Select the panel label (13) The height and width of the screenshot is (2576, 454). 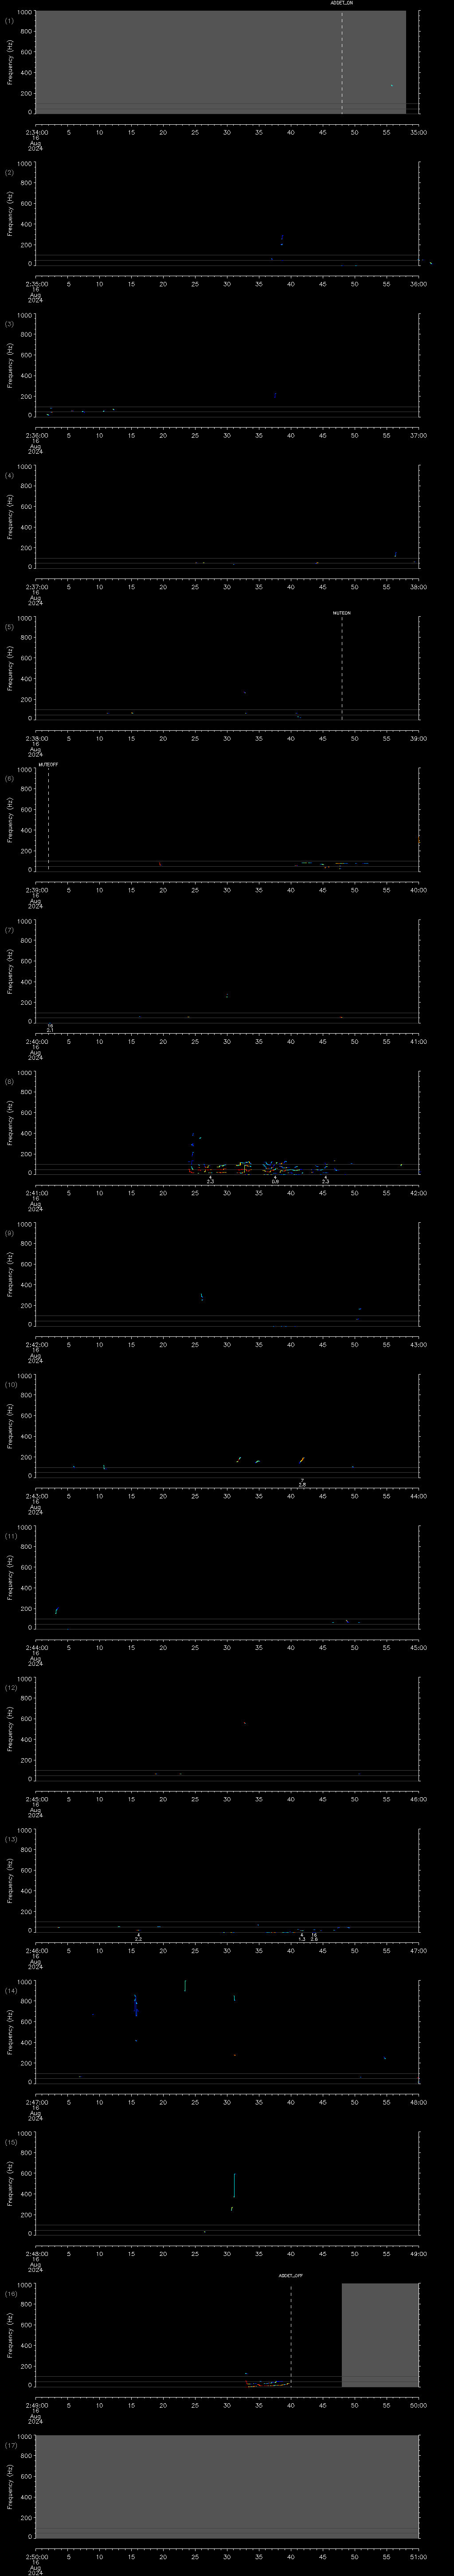click(11, 1840)
